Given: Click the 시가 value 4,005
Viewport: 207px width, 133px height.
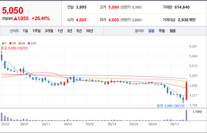Looking at the screenshot, I should pos(81,20).
